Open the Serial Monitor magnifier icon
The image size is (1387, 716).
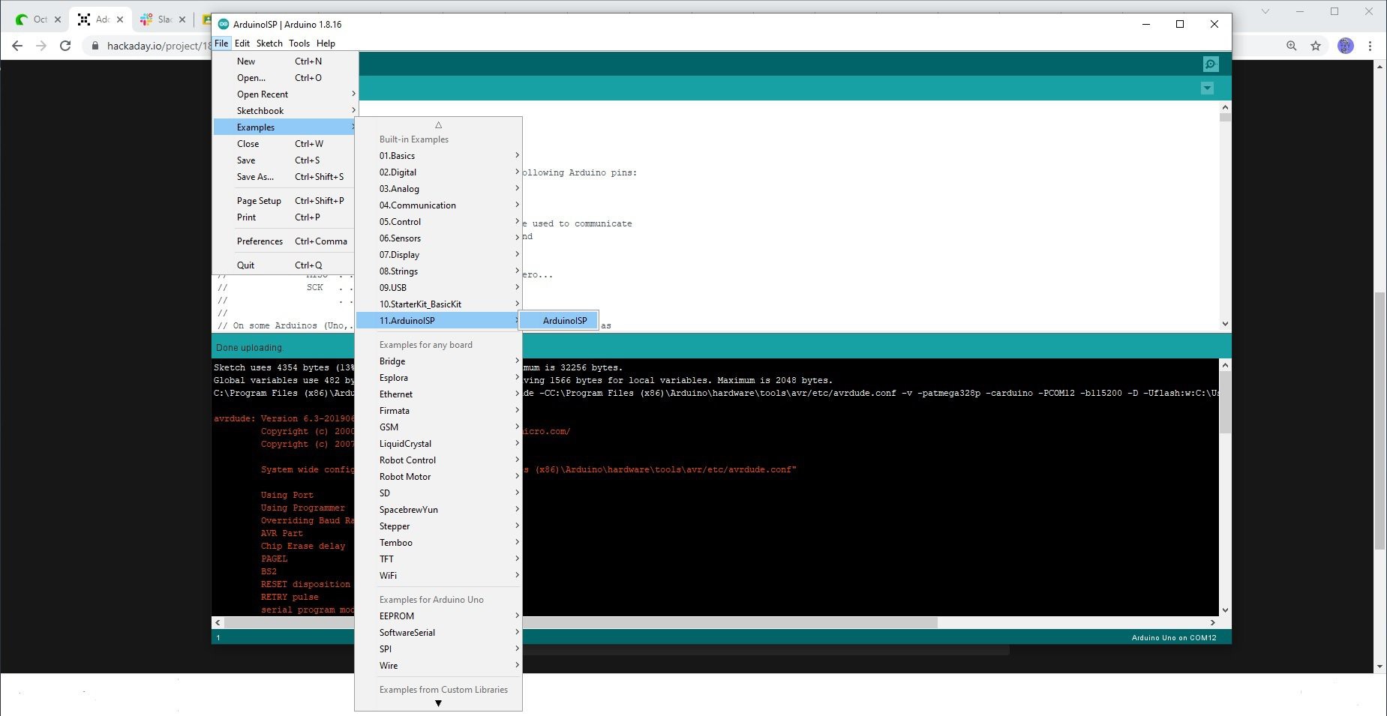[1210, 64]
